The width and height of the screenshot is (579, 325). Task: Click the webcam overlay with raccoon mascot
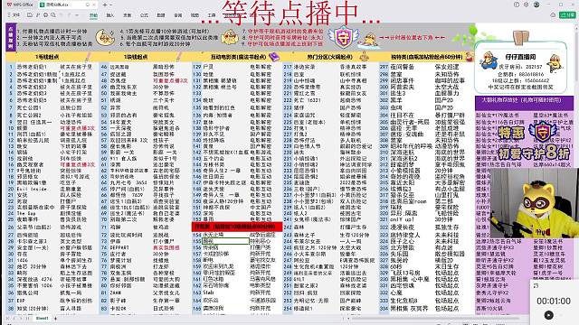coord(534,203)
